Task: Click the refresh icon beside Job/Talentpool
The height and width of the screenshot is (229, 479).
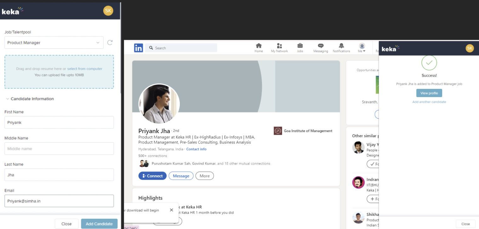Action: (110, 43)
